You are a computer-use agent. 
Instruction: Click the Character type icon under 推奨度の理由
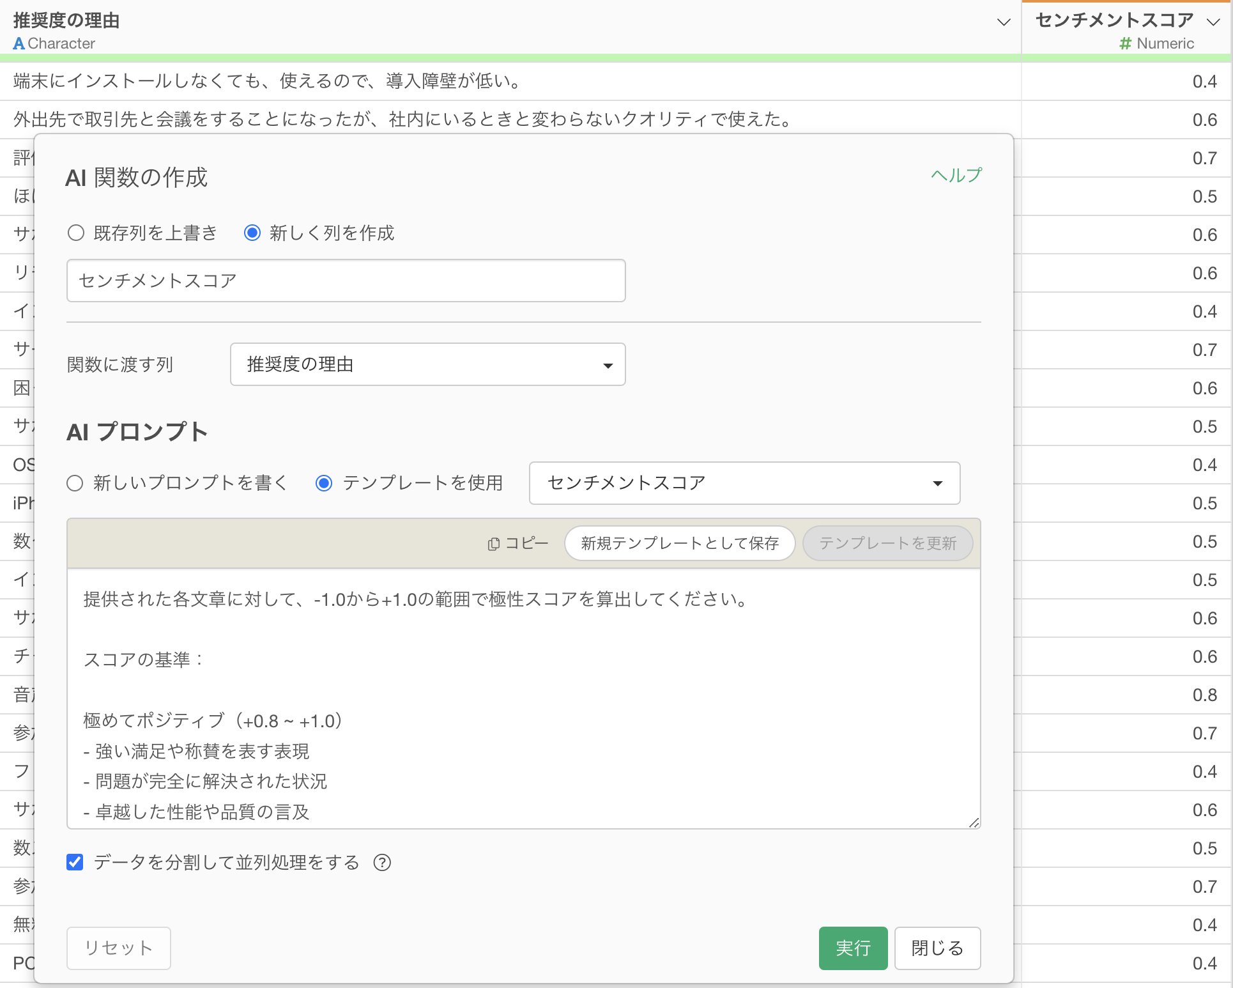coord(19,43)
